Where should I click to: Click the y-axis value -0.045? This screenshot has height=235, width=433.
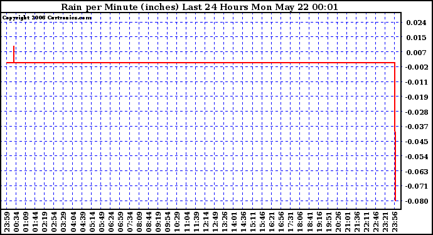click(416, 142)
